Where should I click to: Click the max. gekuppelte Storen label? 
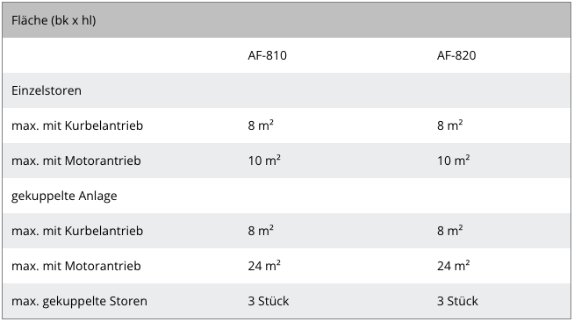coord(80,301)
